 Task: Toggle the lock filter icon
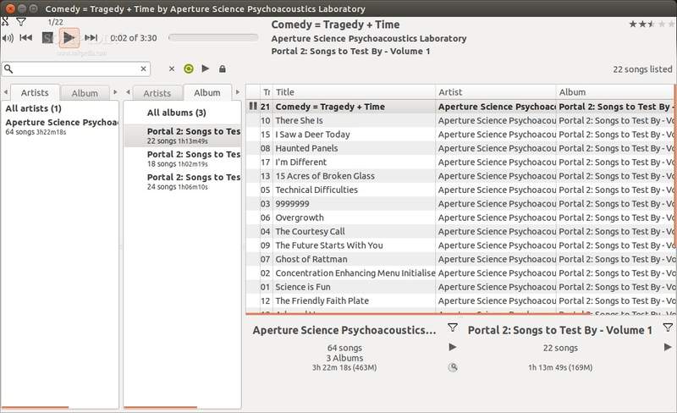coord(223,69)
